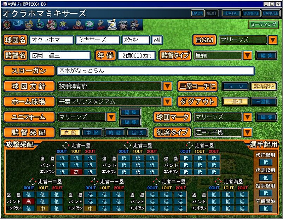Click the BACK button
Image resolution: width=283 pixels, height=219 pixels.
coord(197,13)
